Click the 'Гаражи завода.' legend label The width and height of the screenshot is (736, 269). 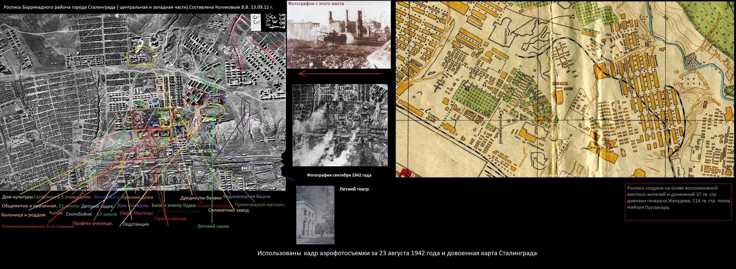(171, 219)
